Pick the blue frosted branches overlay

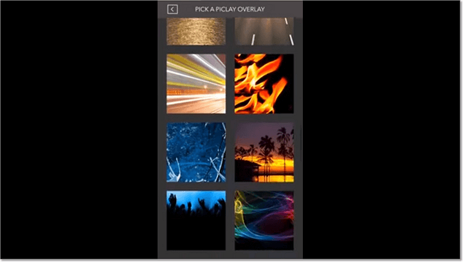pos(196,153)
